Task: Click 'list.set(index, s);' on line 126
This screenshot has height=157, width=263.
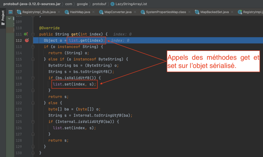Action: 74,128
